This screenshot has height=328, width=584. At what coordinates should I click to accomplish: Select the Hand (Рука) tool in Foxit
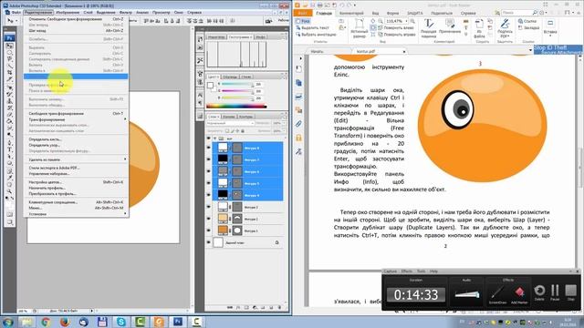click(x=303, y=21)
